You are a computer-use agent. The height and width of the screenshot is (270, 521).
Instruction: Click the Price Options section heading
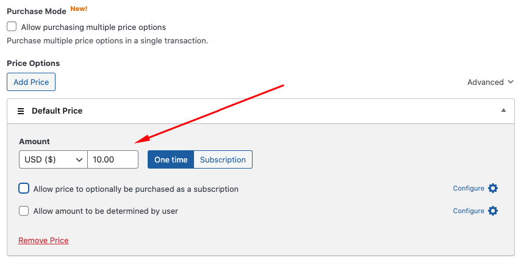tap(33, 63)
